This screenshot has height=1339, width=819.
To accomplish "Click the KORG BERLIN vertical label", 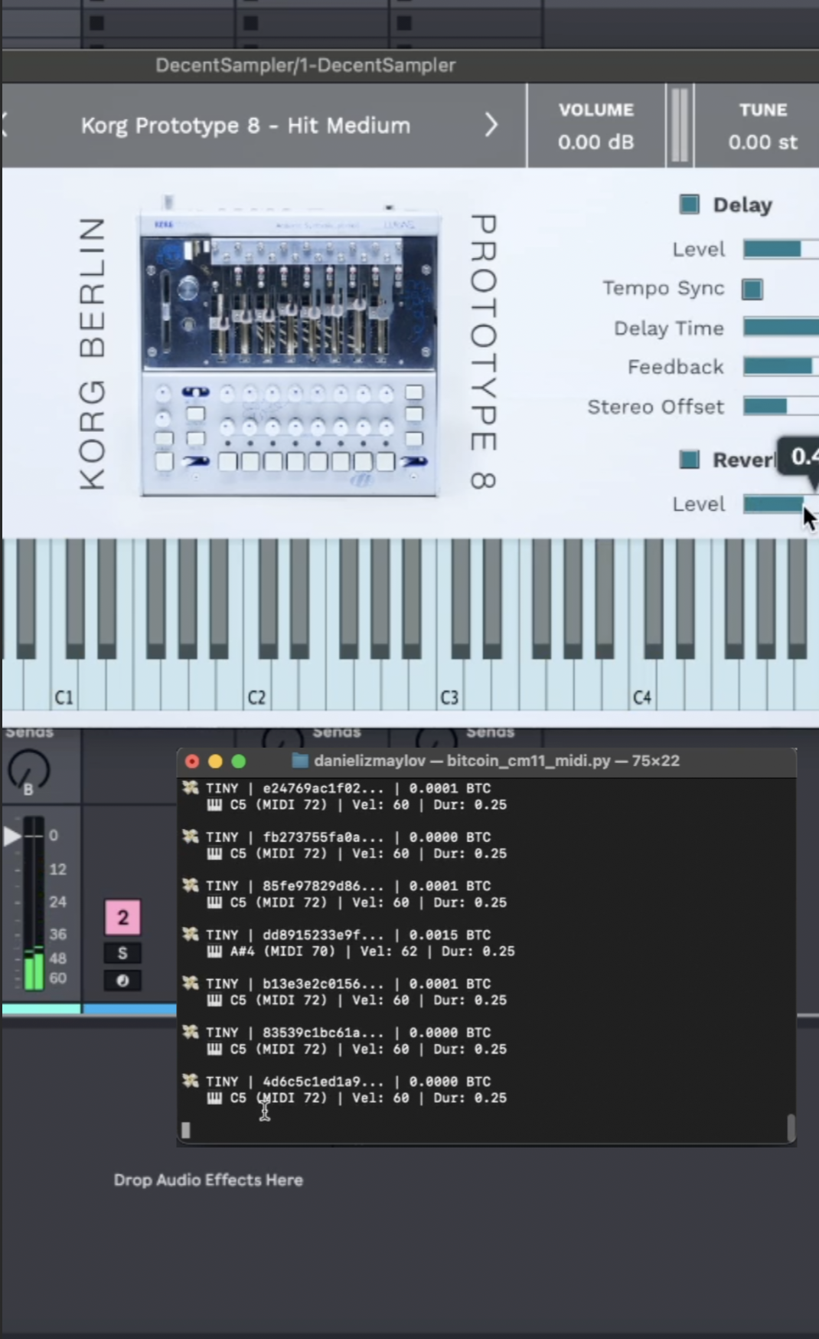I will tap(92, 354).
